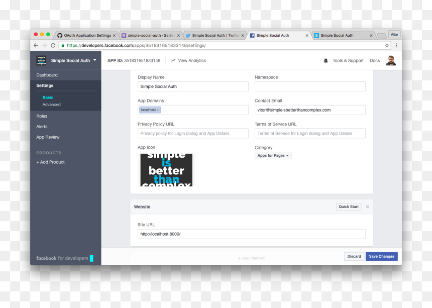Click the View Analytics chart icon
This screenshot has width=432, height=308.
click(x=173, y=60)
